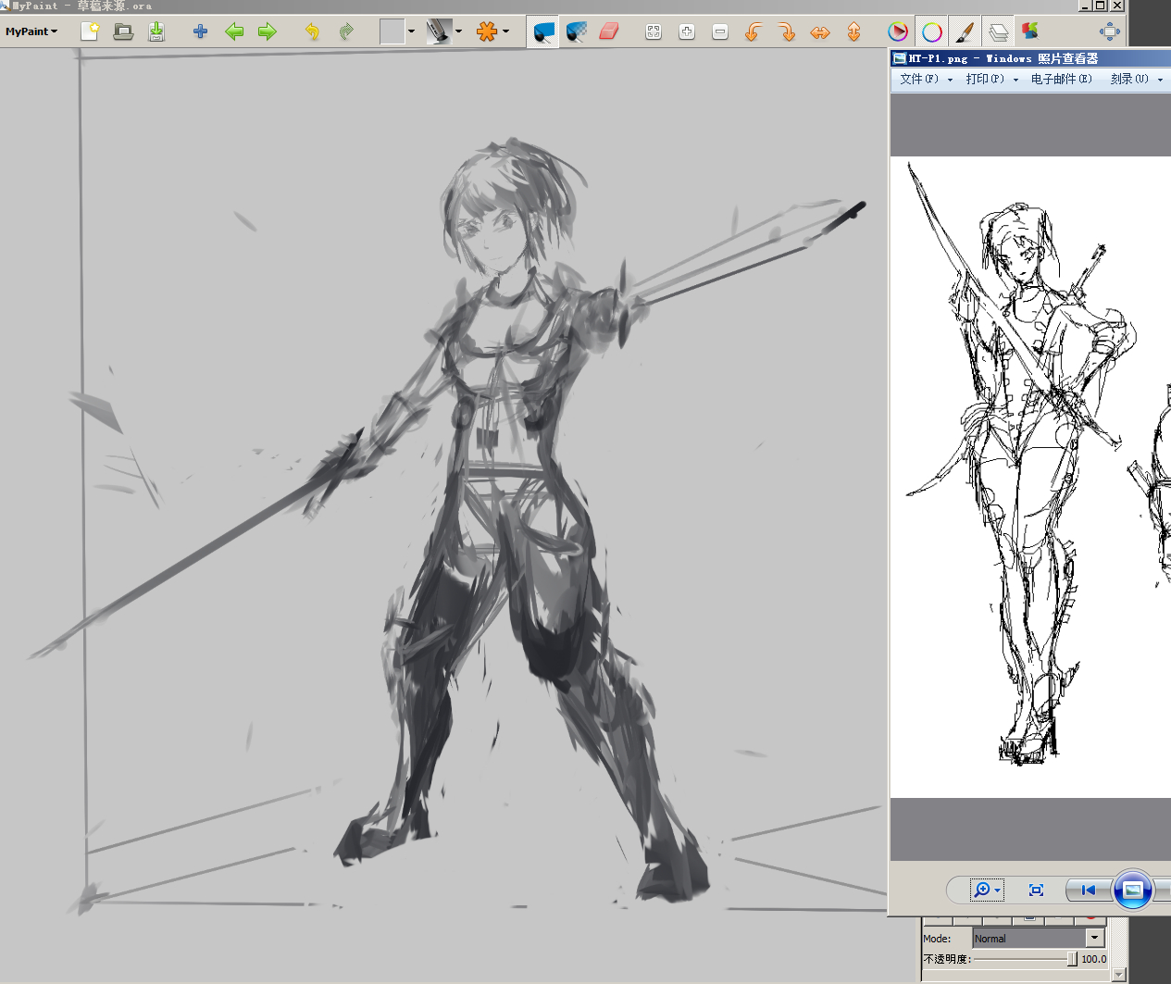
Task: Click the yellow undo arrow
Action: coord(312,31)
